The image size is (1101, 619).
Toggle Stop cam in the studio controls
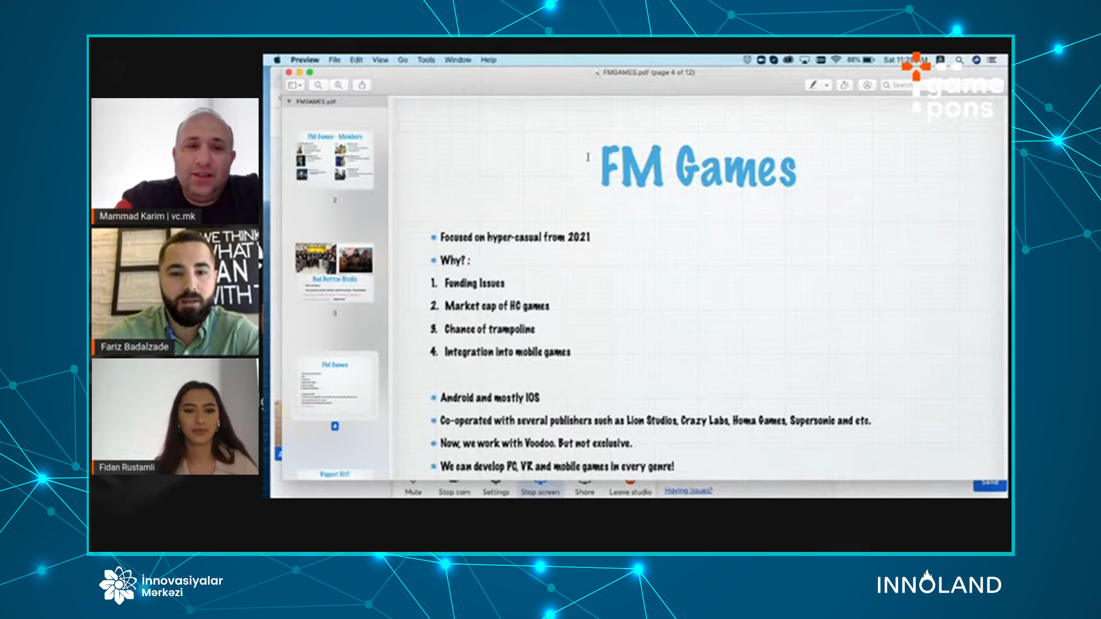(x=454, y=488)
